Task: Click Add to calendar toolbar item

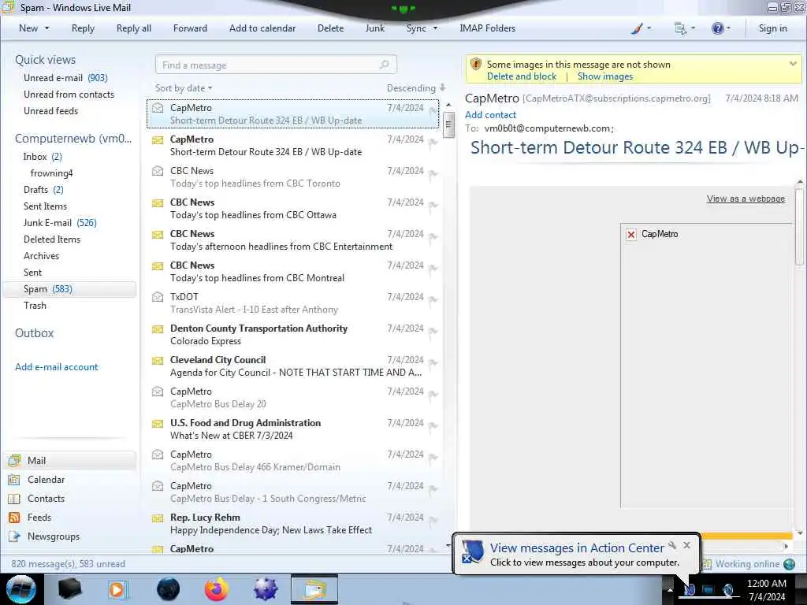Action: 262,28
